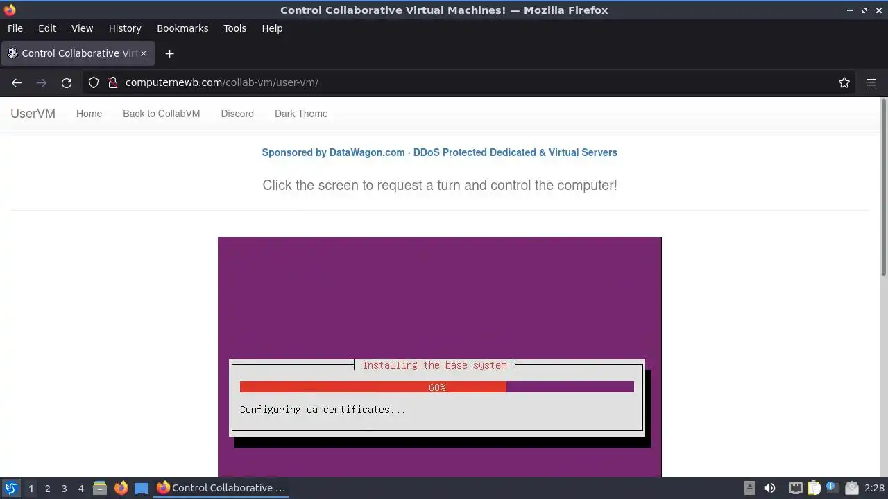Screen dimensions: 888x499
Task: Close the Control Collaborative Virtual Machines tab
Action: tap(144, 53)
